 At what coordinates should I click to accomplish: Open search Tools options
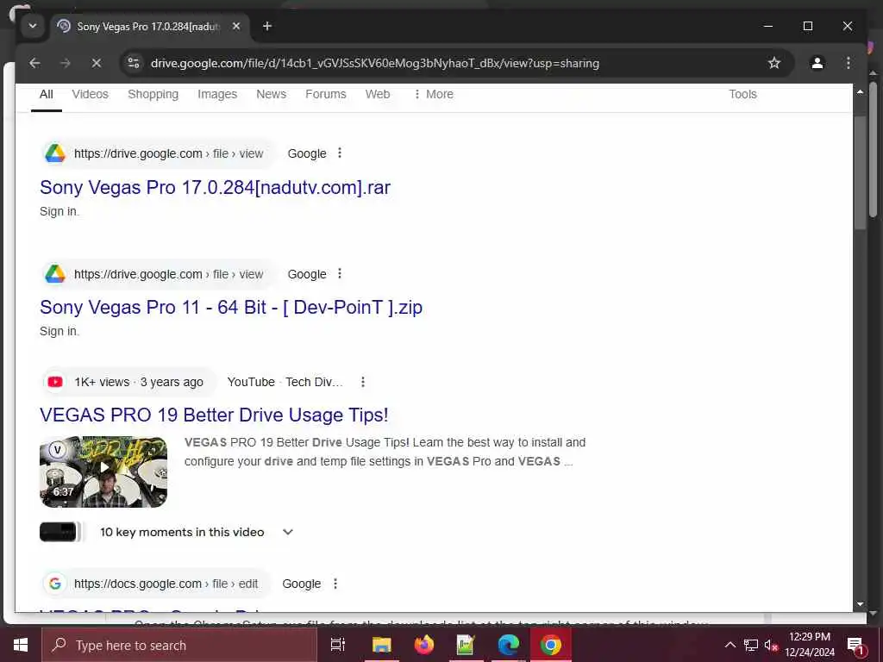(x=742, y=94)
